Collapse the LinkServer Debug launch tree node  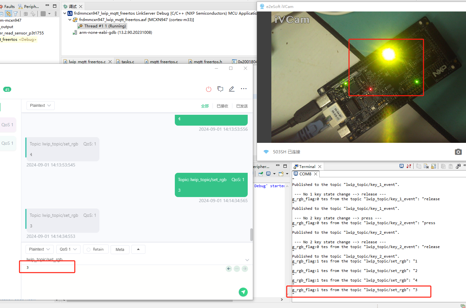coord(65,13)
